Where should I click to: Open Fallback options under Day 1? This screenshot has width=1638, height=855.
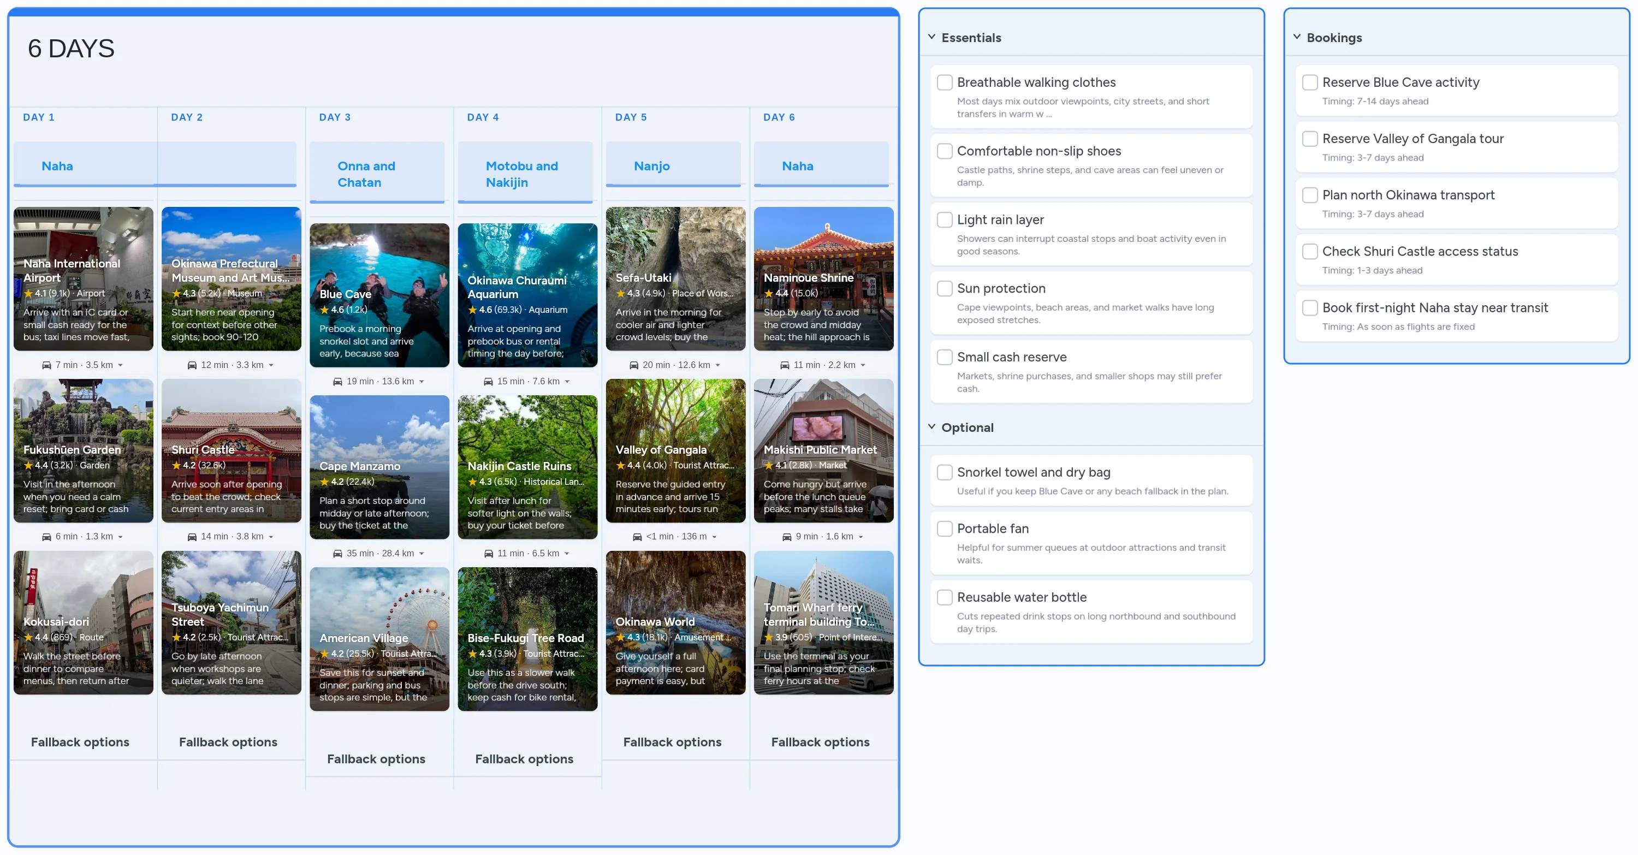(x=80, y=742)
